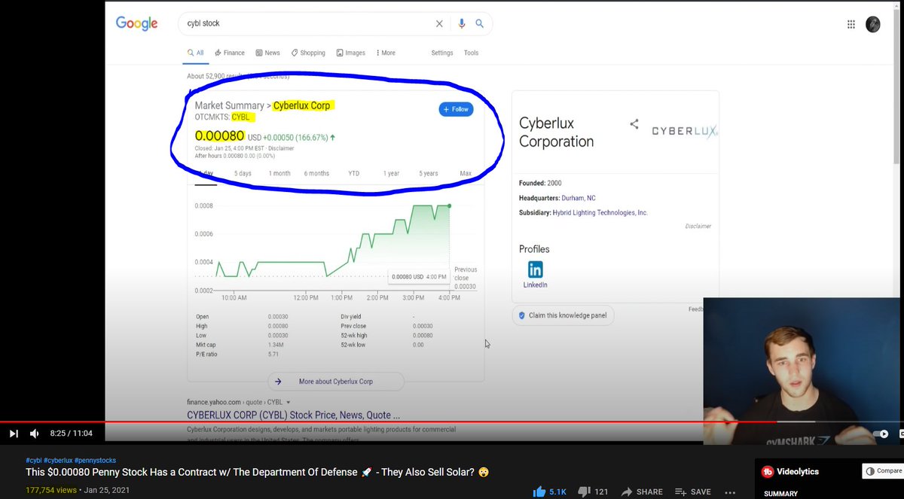Open Hybrid Lighting Technologies, Inc. link
This screenshot has height=499, width=904.
[600, 213]
